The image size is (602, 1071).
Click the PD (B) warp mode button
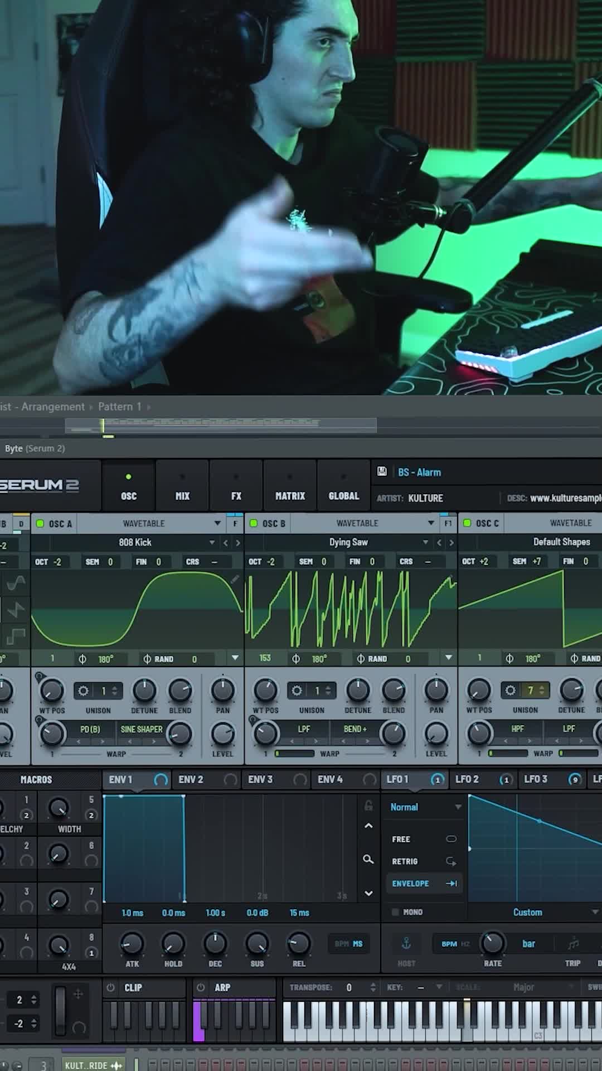pyautogui.click(x=90, y=729)
